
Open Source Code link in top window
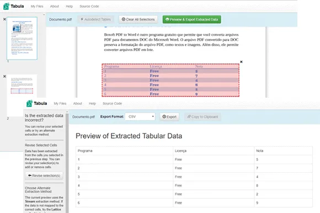pos(89,6)
